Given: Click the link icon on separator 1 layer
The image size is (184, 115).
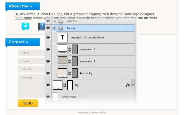Looking at the screenshot, I should coord(70,61).
